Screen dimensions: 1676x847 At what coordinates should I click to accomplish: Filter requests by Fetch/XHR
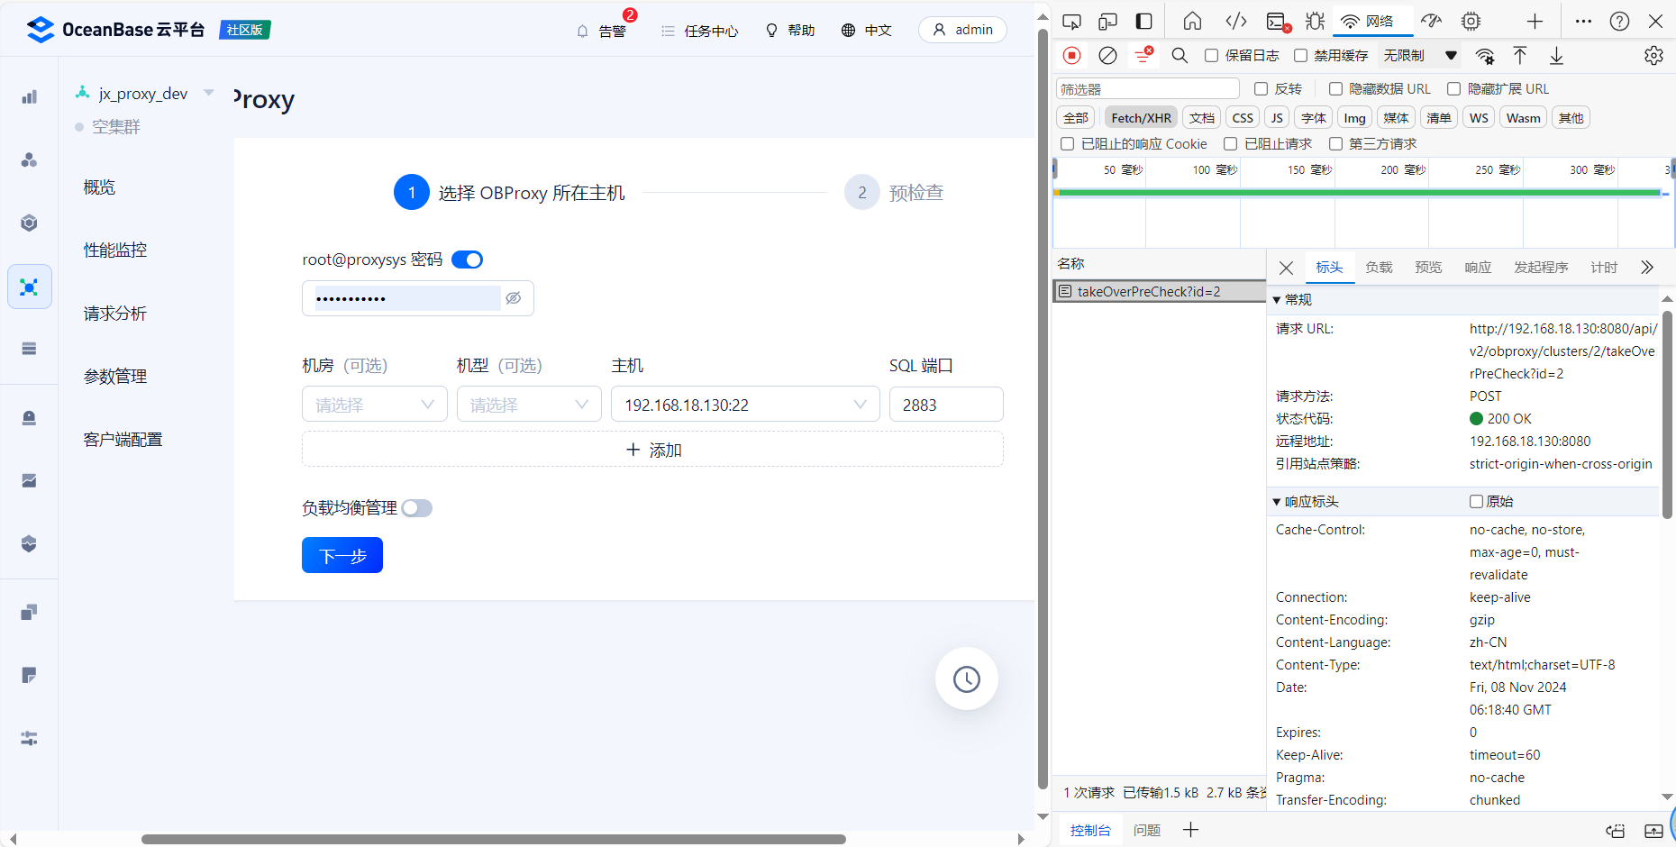coord(1141,118)
